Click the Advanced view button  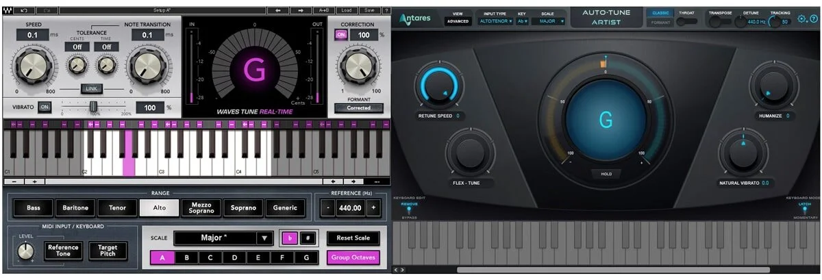pyautogui.click(x=457, y=21)
